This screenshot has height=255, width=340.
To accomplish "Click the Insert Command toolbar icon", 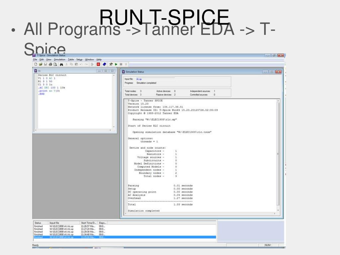I will point(92,64).
